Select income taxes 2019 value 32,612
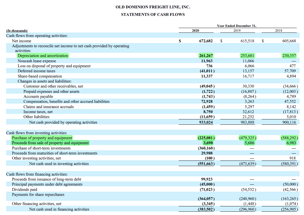This screenshot has height=215, width=304. click(248, 112)
